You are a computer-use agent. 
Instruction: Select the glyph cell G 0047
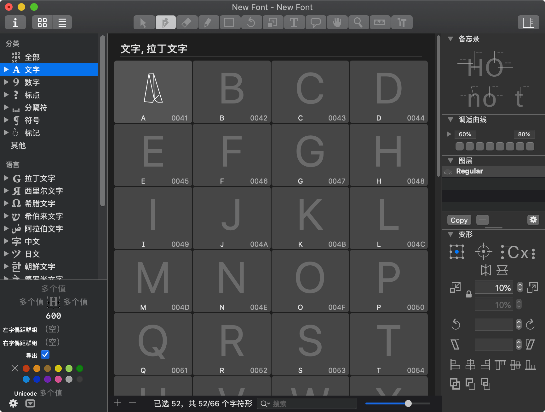click(x=310, y=155)
